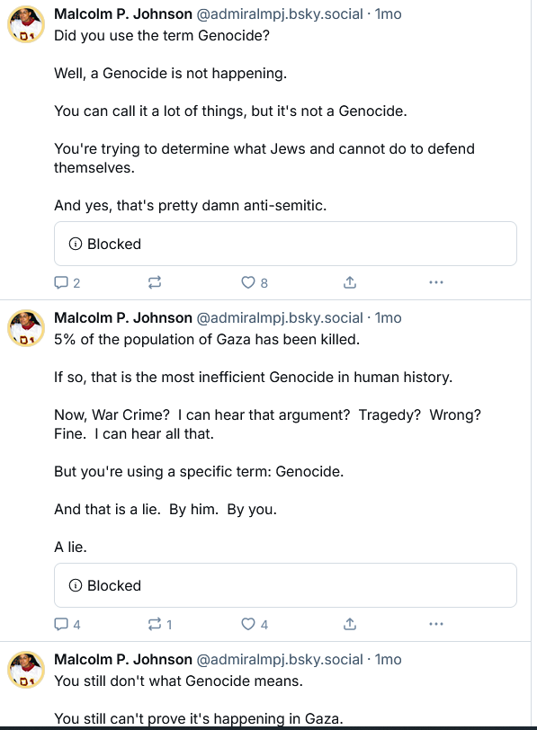
Task: Click the info icon in second Blocked box
Action: click(76, 585)
